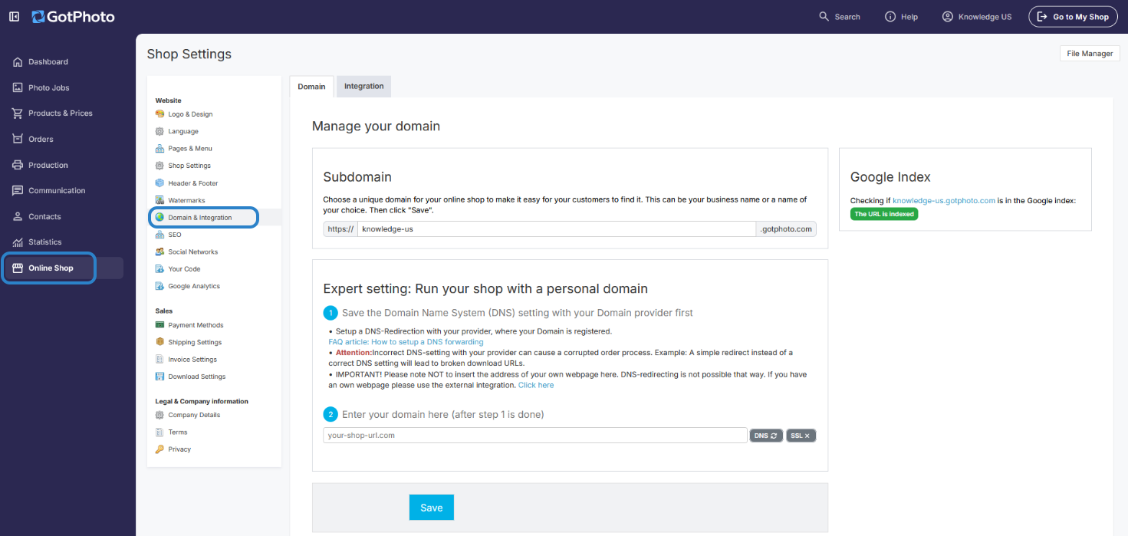Click the Go to My Shop button
The height and width of the screenshot is (536, 1128).
click(x=1073, y=16)
